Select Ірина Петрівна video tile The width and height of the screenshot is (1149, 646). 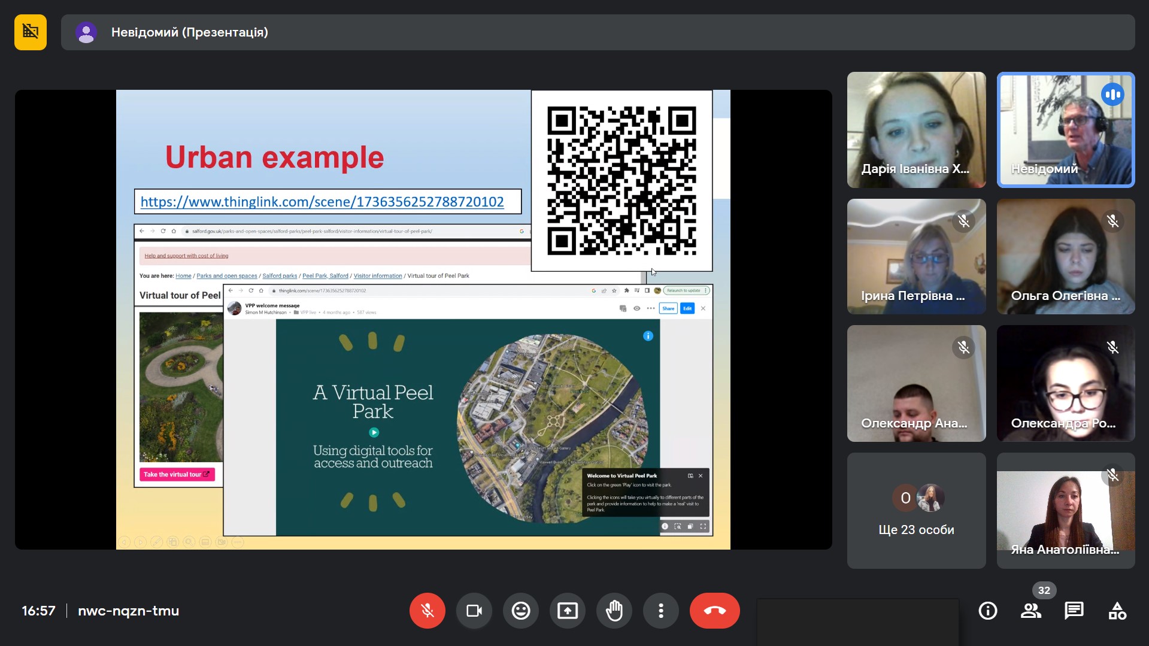click(x=916, y=257)
